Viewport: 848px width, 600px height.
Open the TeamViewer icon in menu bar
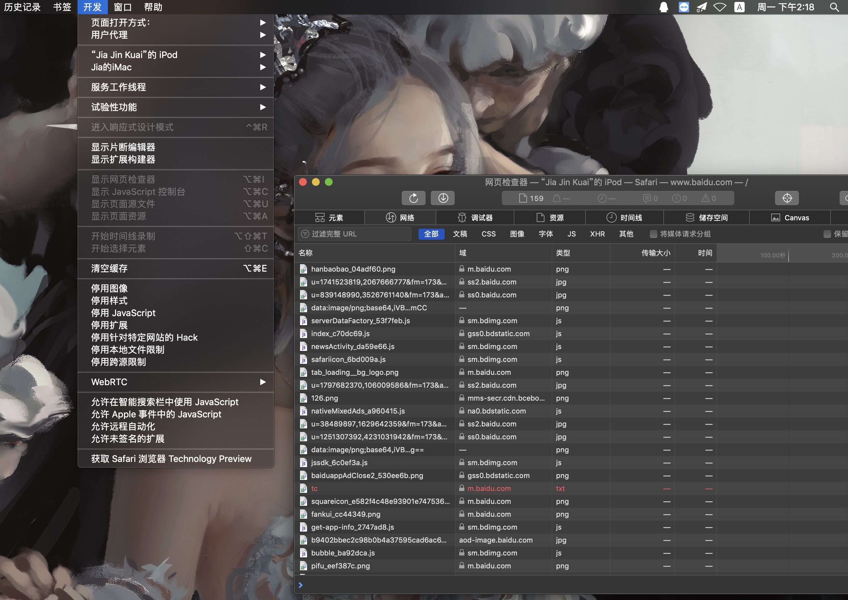click(x=684, y=7)
